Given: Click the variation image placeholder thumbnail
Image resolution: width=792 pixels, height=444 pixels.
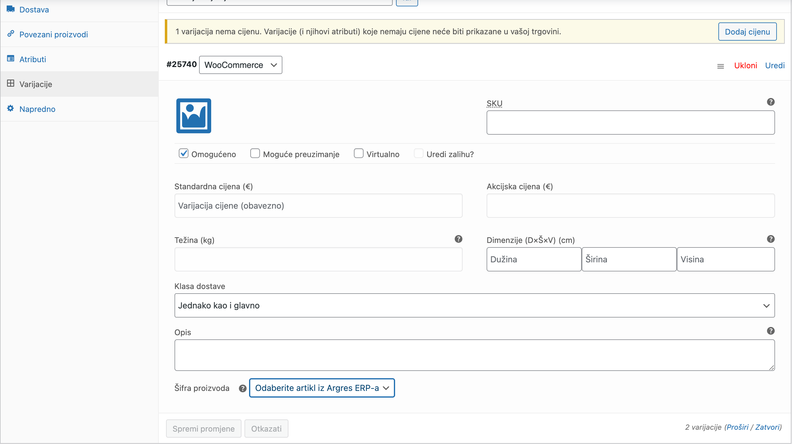Looking at the screenshot, I should (193, 116).
